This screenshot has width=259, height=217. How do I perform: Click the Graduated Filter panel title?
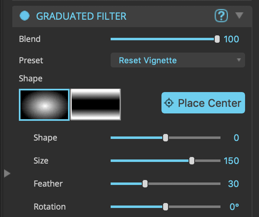click(81, 16)
